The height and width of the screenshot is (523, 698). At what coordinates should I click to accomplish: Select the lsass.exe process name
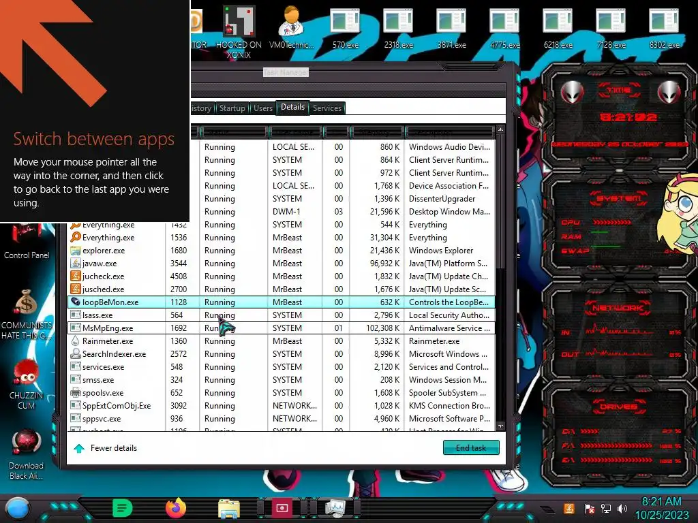97,315
